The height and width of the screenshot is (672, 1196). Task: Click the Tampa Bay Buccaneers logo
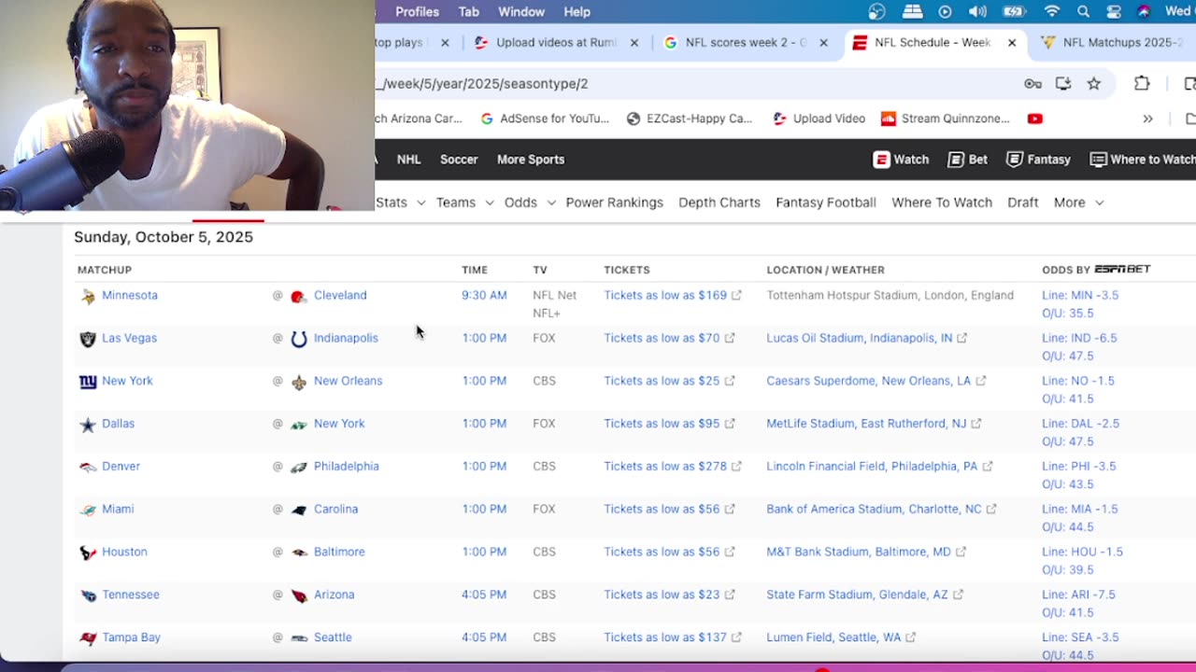tap(88, 638)
